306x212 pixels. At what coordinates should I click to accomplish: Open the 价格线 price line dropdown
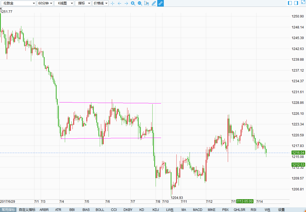click(100, 3)
